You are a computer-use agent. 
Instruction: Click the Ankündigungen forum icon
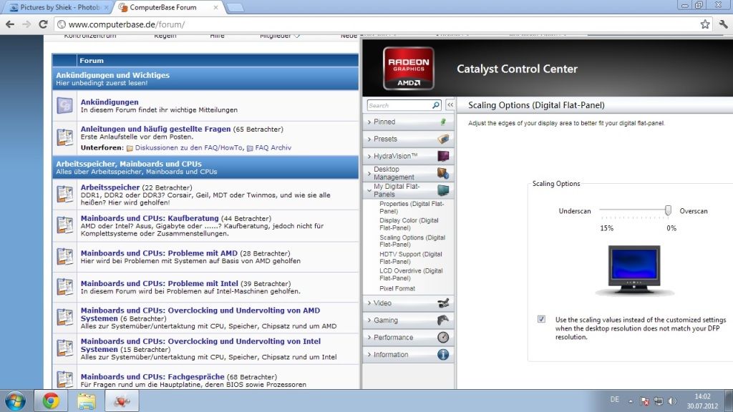click(x=64, y=106)
